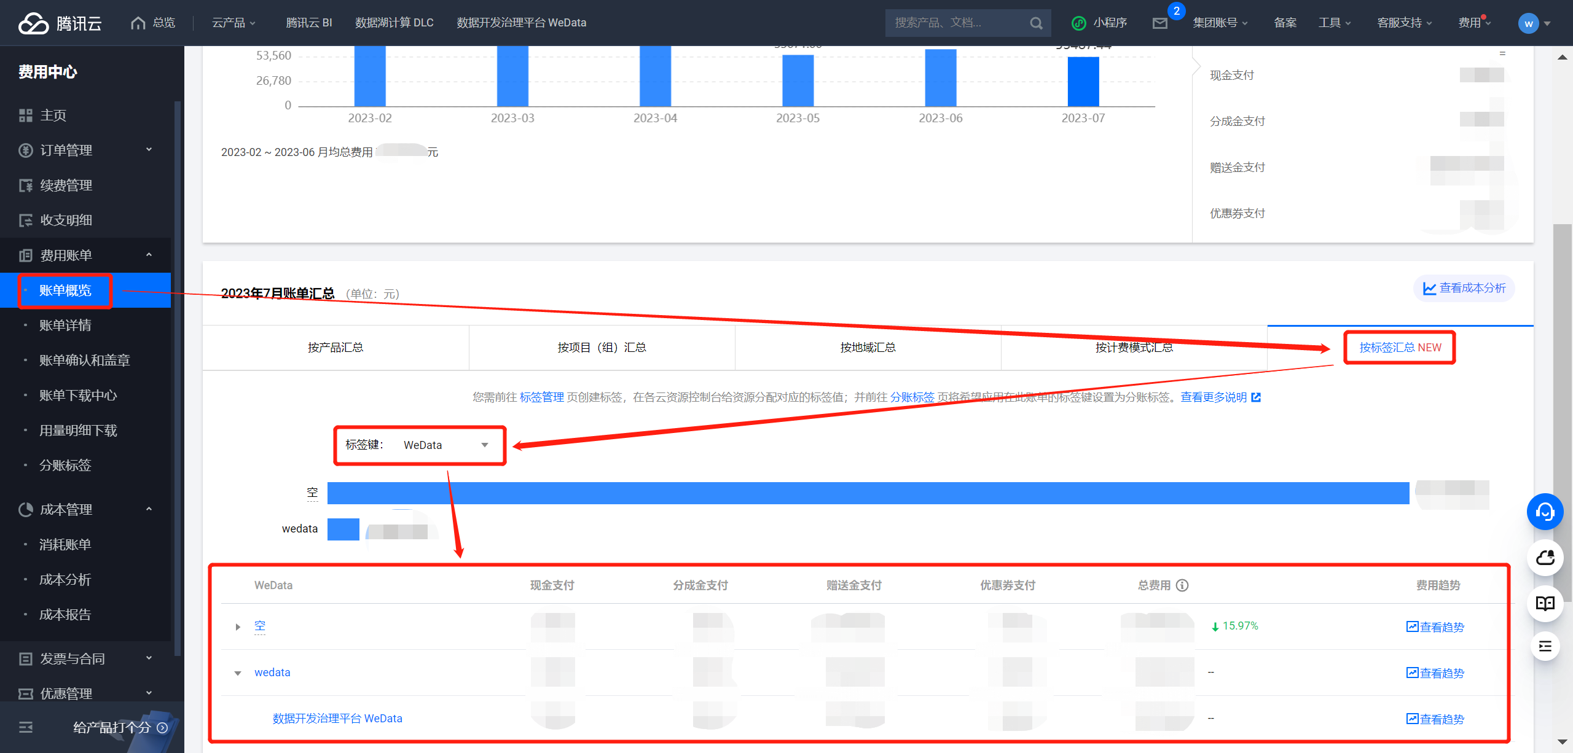This screenshot has width=1573, height=753.
Task: Switch to the 按产品汇总 tab
Action: coord(335,348)
